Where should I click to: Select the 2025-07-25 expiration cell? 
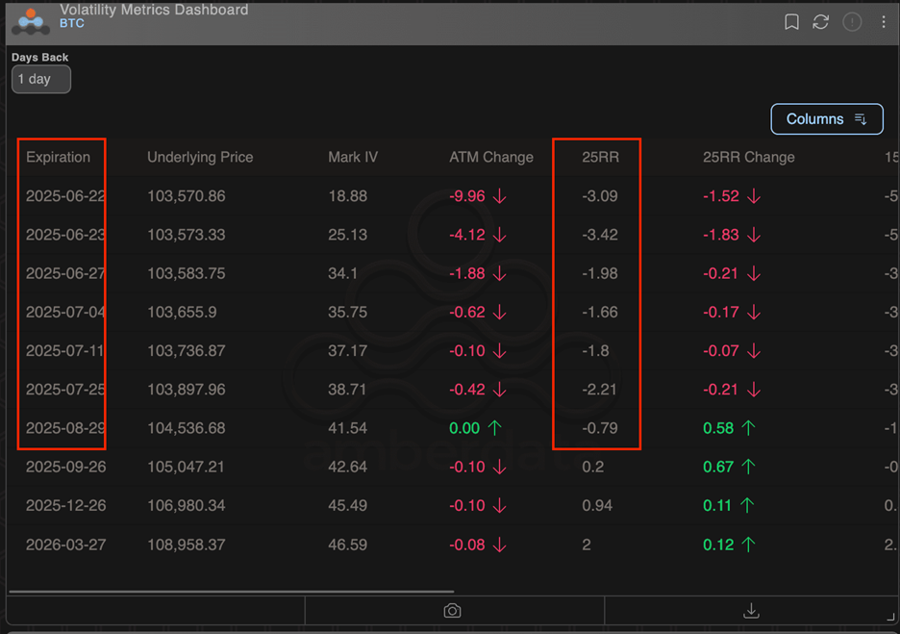pyautogui.click(x=66, y=390)
